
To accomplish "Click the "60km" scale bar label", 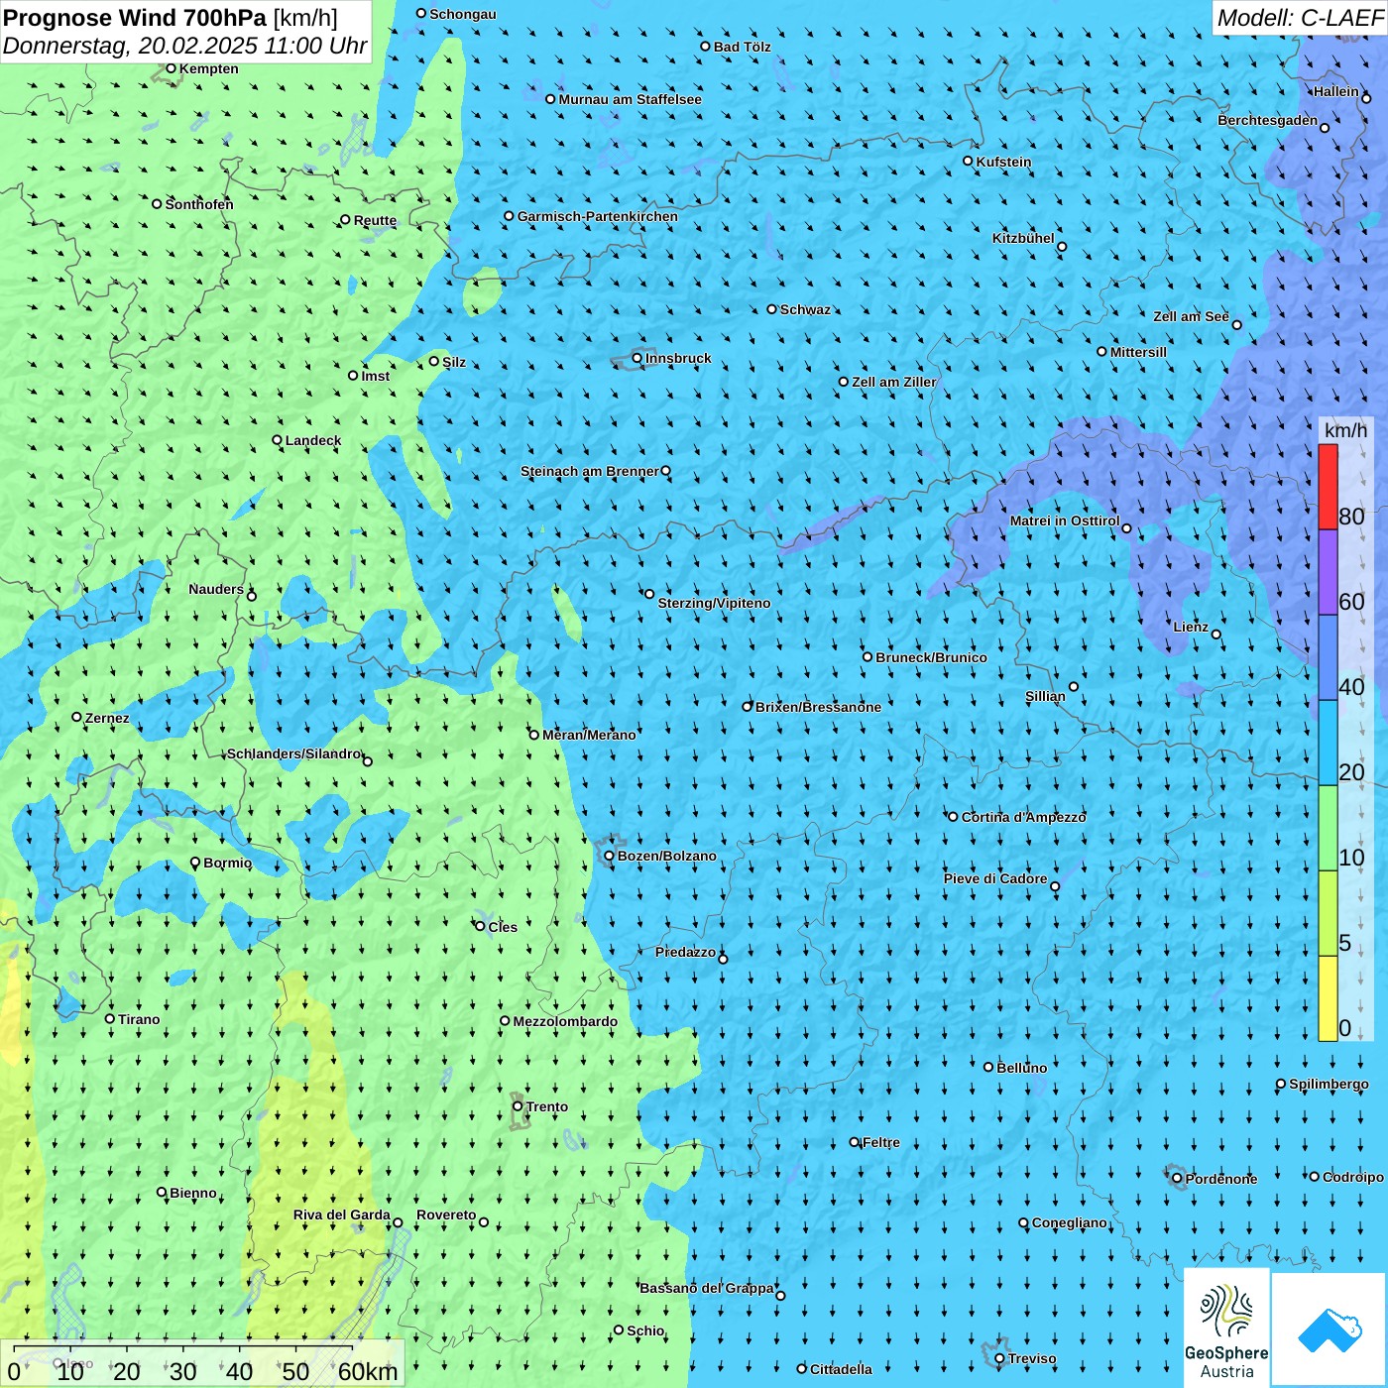I will [x=368, y=1371].
